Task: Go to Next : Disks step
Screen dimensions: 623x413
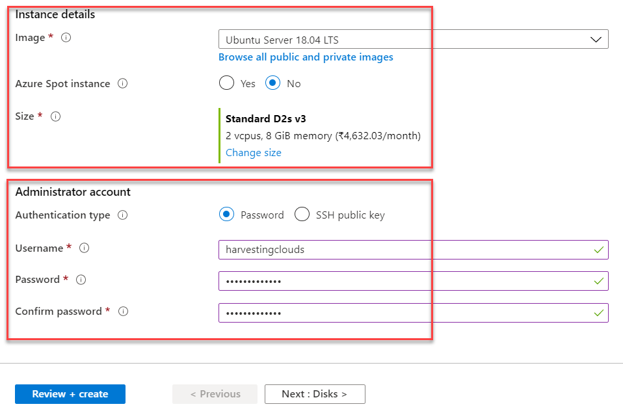Action: tap(315, 394)
